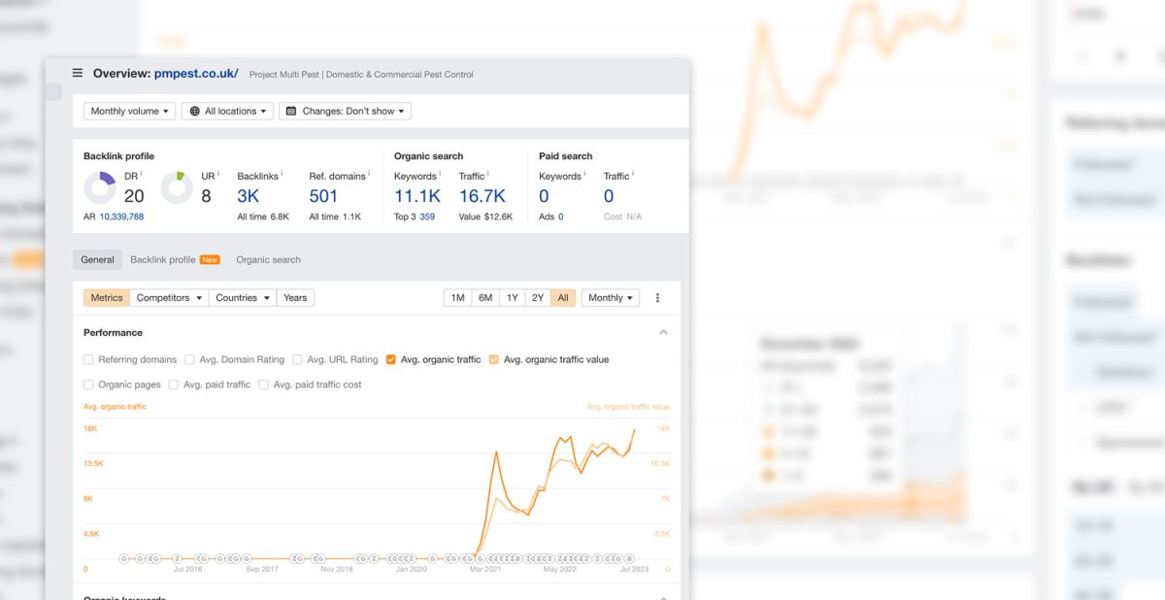Click the info icon next to Ref. domains
This screenshot has height=600, width=1165.
pos(369,174)
